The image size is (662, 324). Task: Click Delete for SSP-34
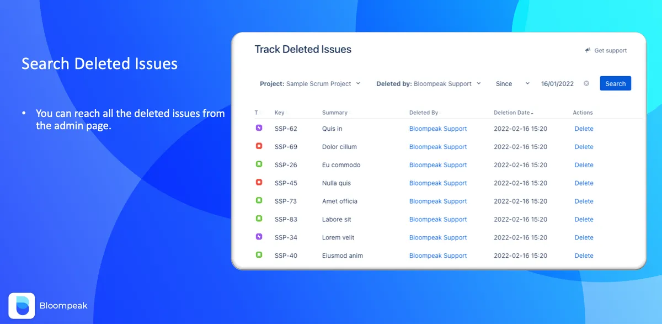(x=584, y=237)
